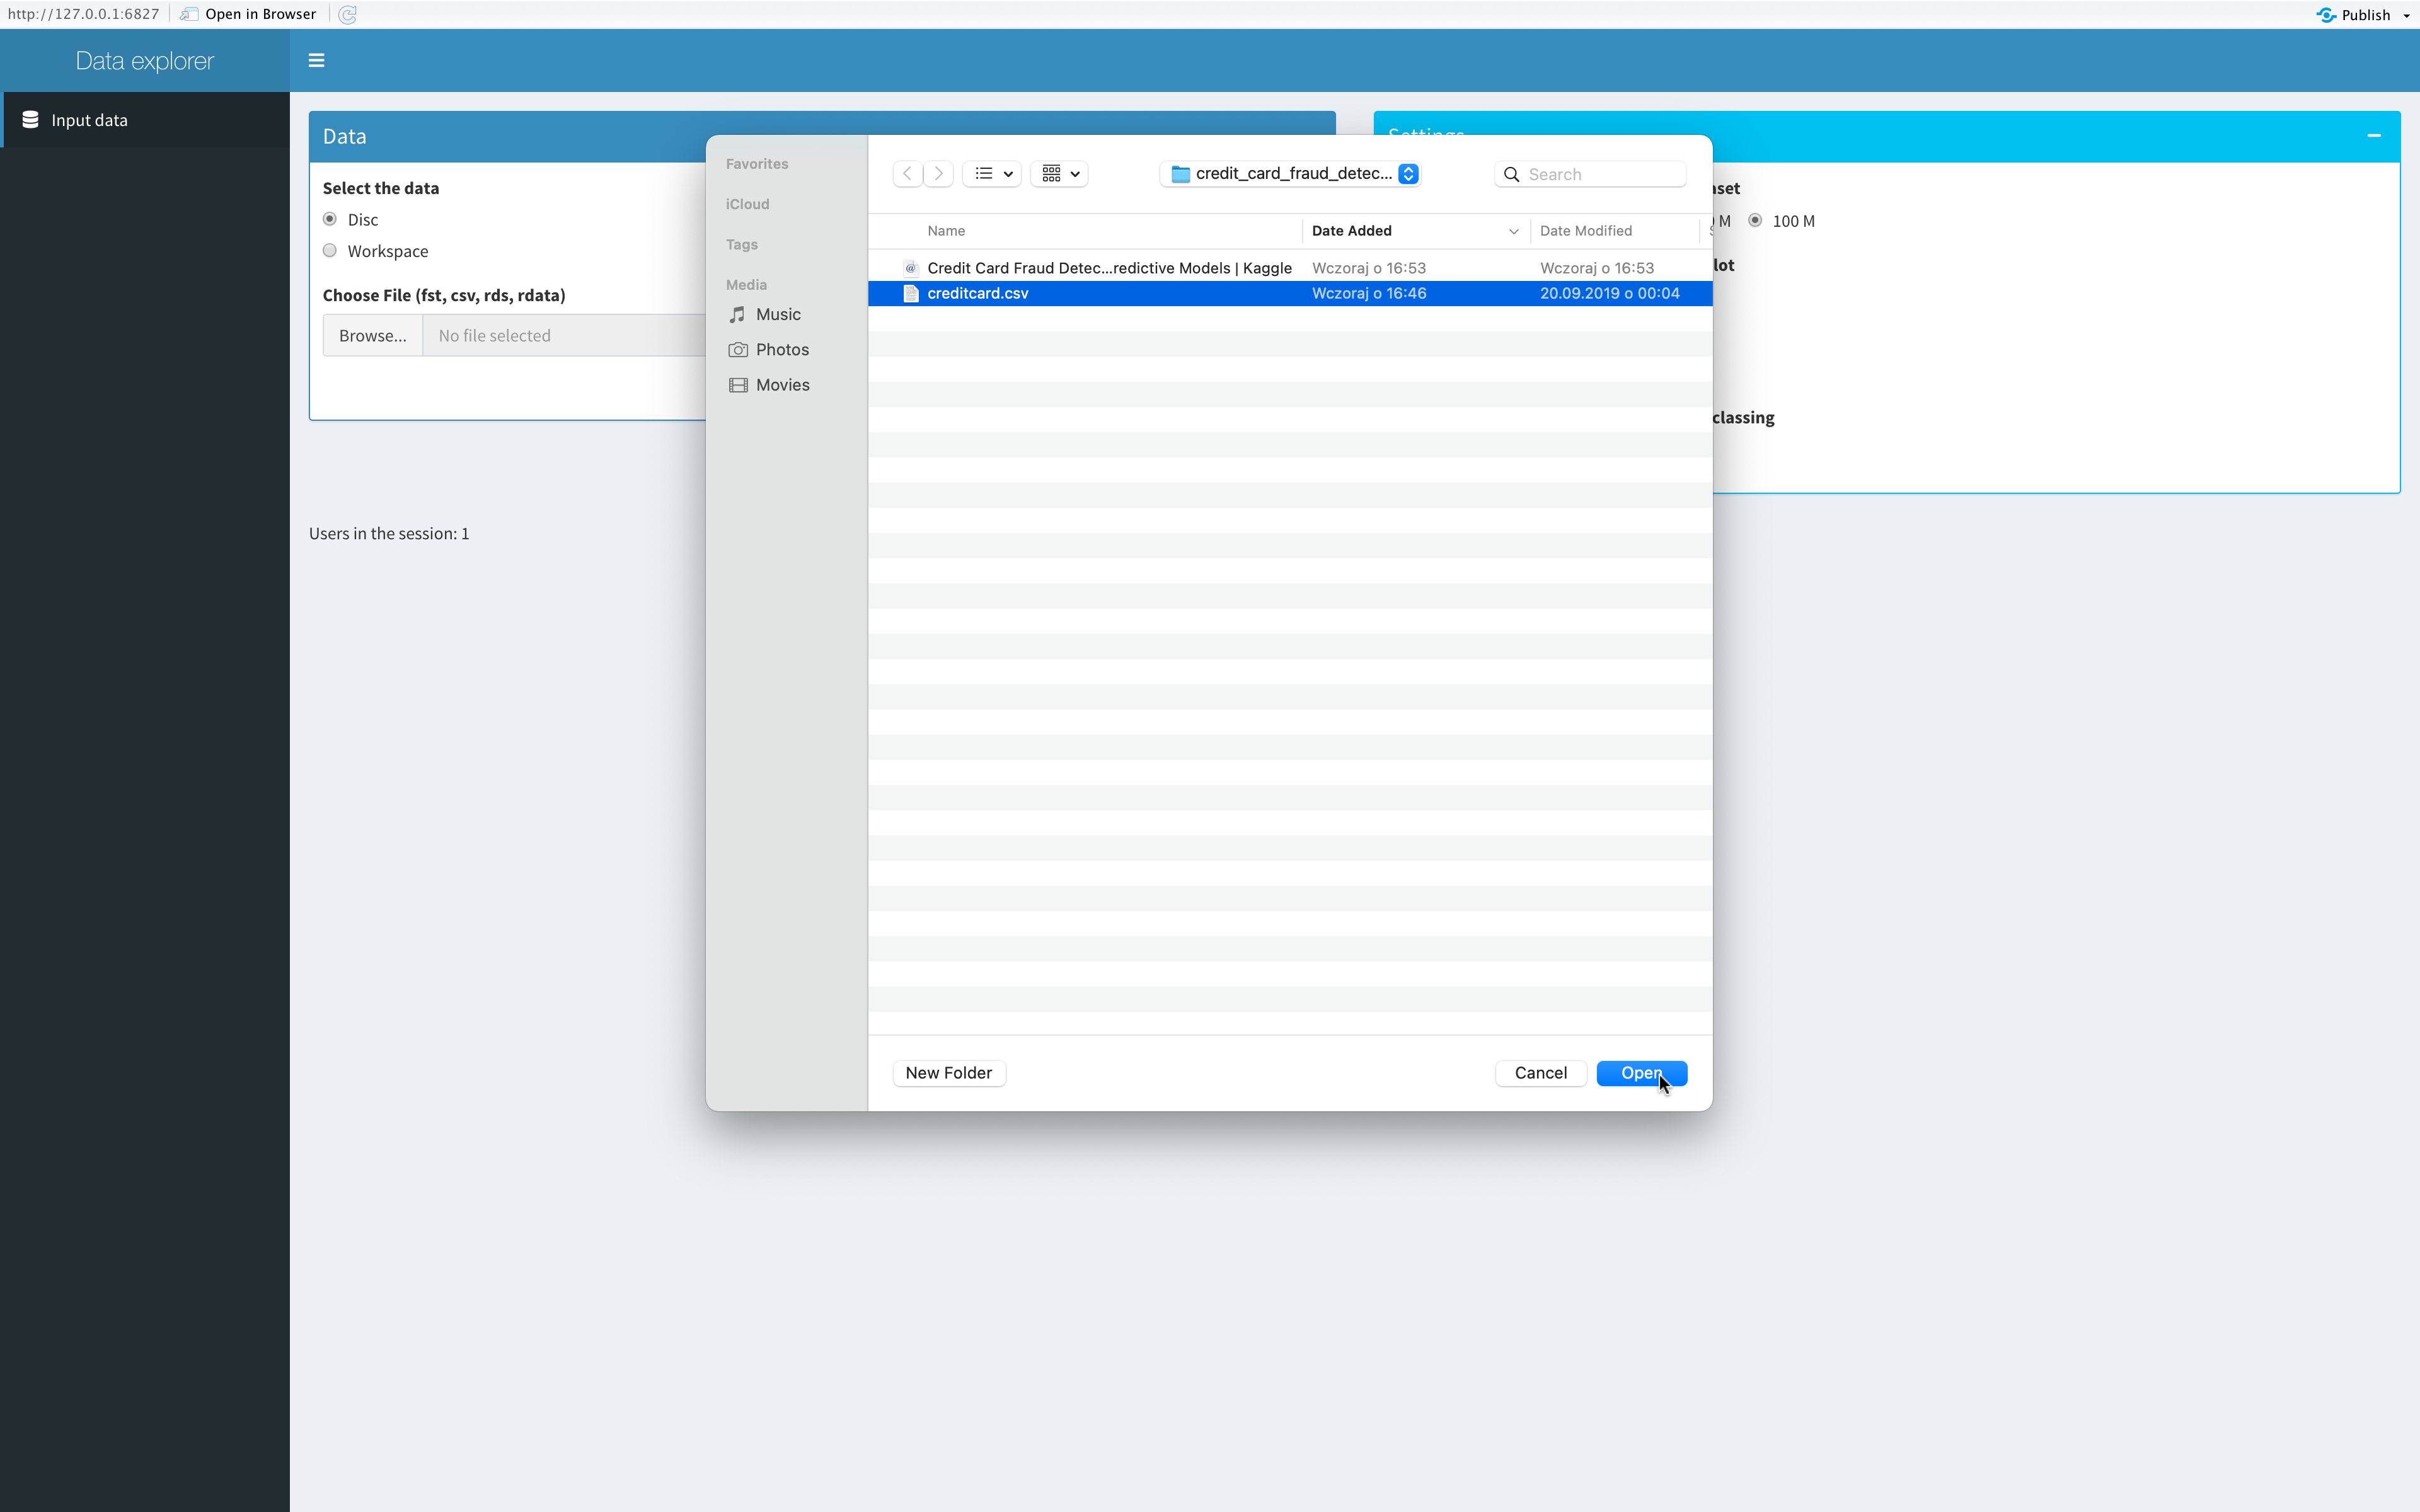The width and height of the screenshot is (2420, 1512).
Task: Open the Input data menu item
Action: coord(146,120)
